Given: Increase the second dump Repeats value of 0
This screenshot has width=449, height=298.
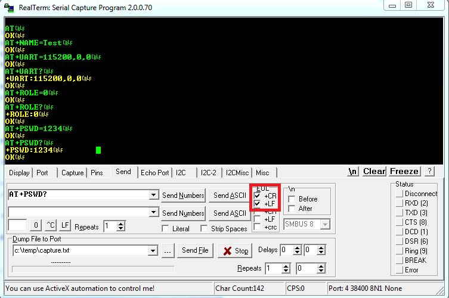Looking at the screenshot, I should point(321,266).
